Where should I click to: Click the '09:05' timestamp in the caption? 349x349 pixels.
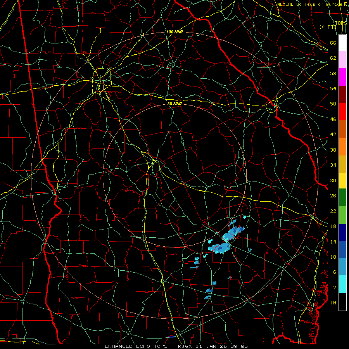pyautogui.click(x=238, y=346)
